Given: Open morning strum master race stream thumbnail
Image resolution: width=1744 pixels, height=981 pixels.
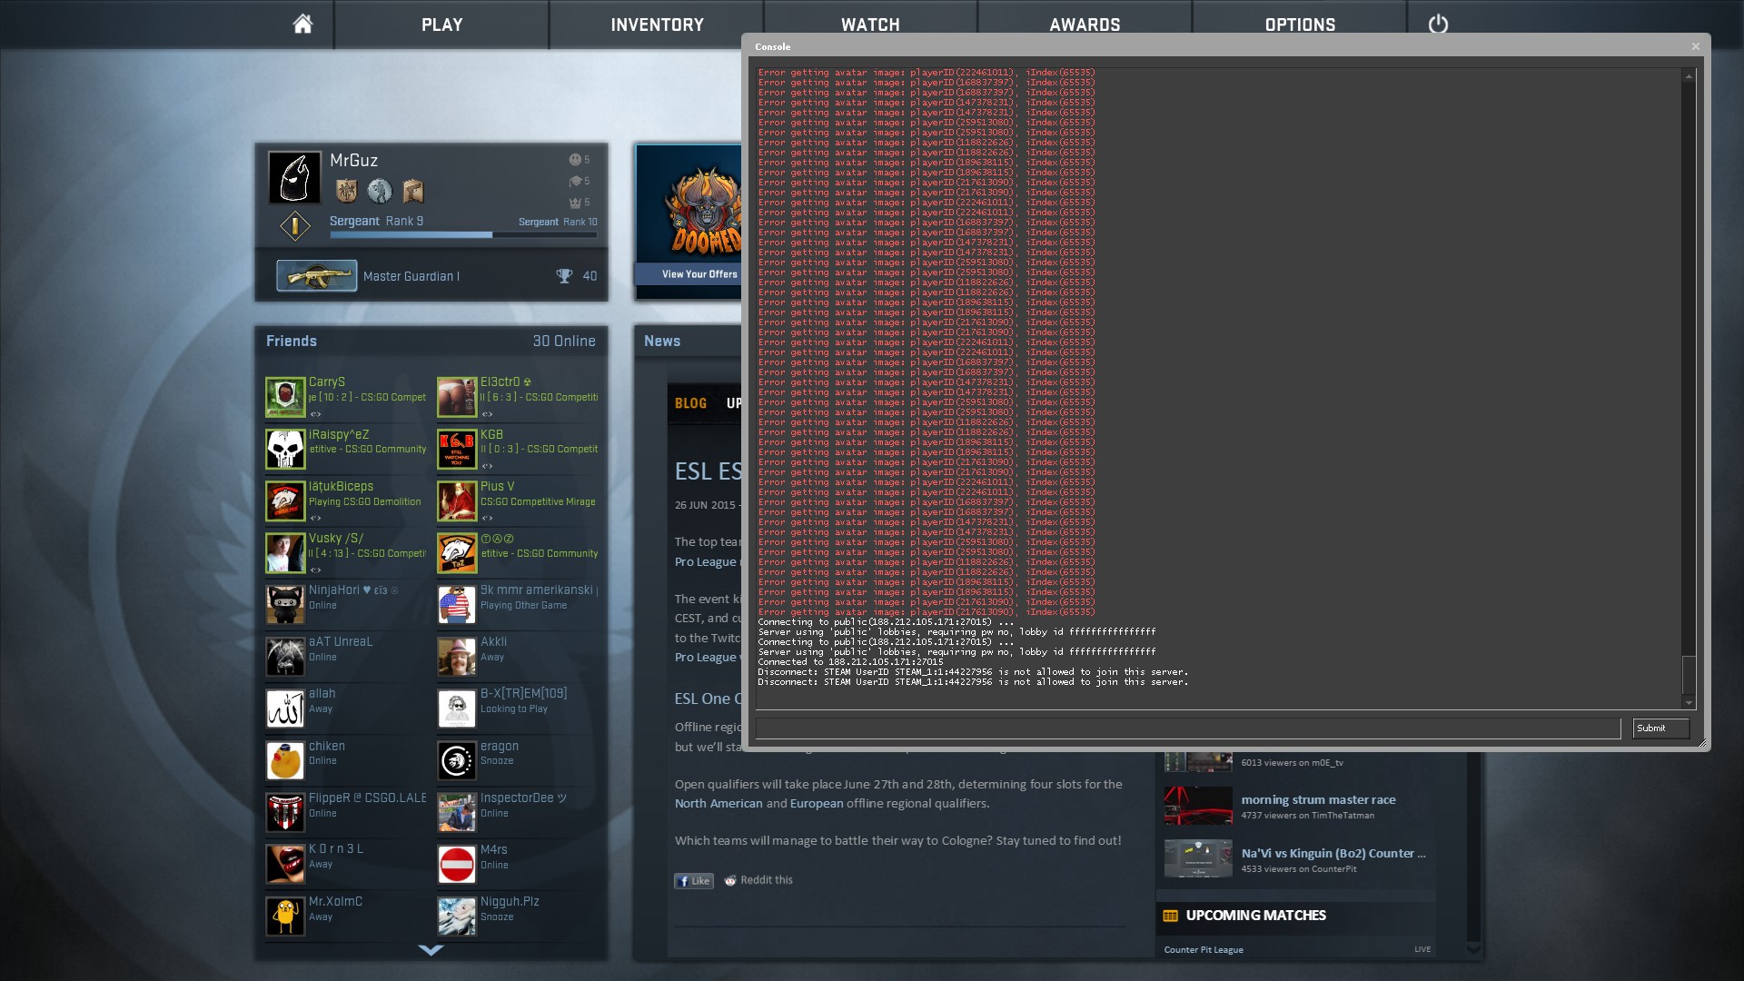Looking at the screenshot, I should pos(1198,806).
